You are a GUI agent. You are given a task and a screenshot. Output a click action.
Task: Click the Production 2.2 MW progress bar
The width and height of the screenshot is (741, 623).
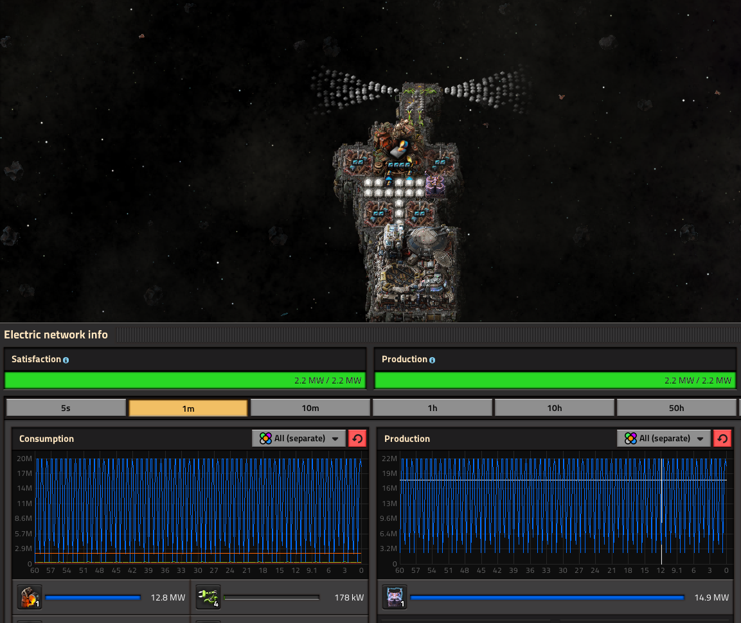[x=555, y=380]
